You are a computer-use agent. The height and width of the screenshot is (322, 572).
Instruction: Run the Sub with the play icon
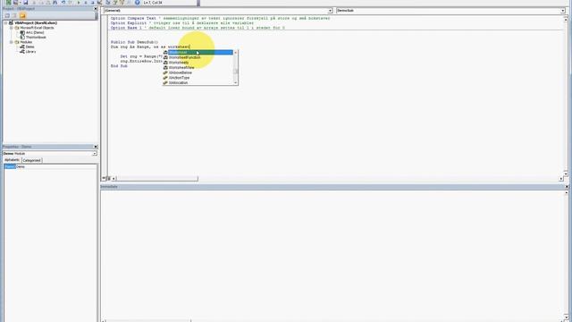pyautogui.click(x=79, y=2)
